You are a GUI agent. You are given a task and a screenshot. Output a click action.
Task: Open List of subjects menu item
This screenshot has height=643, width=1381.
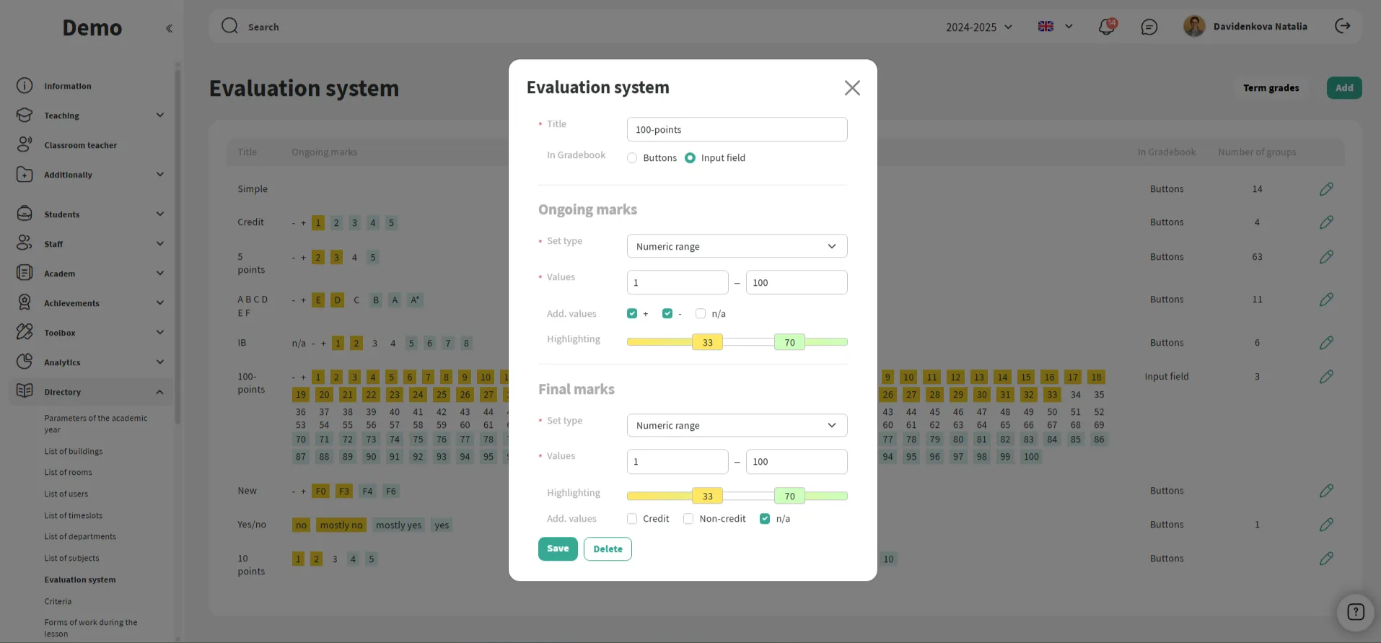71,558
